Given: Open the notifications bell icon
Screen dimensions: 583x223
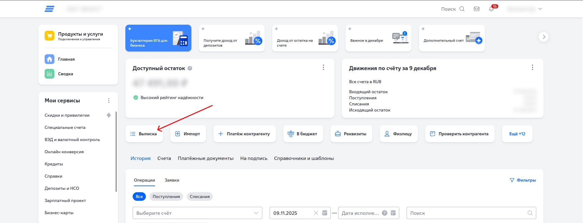Looking at the screenshot, I should tap(491, 9).
